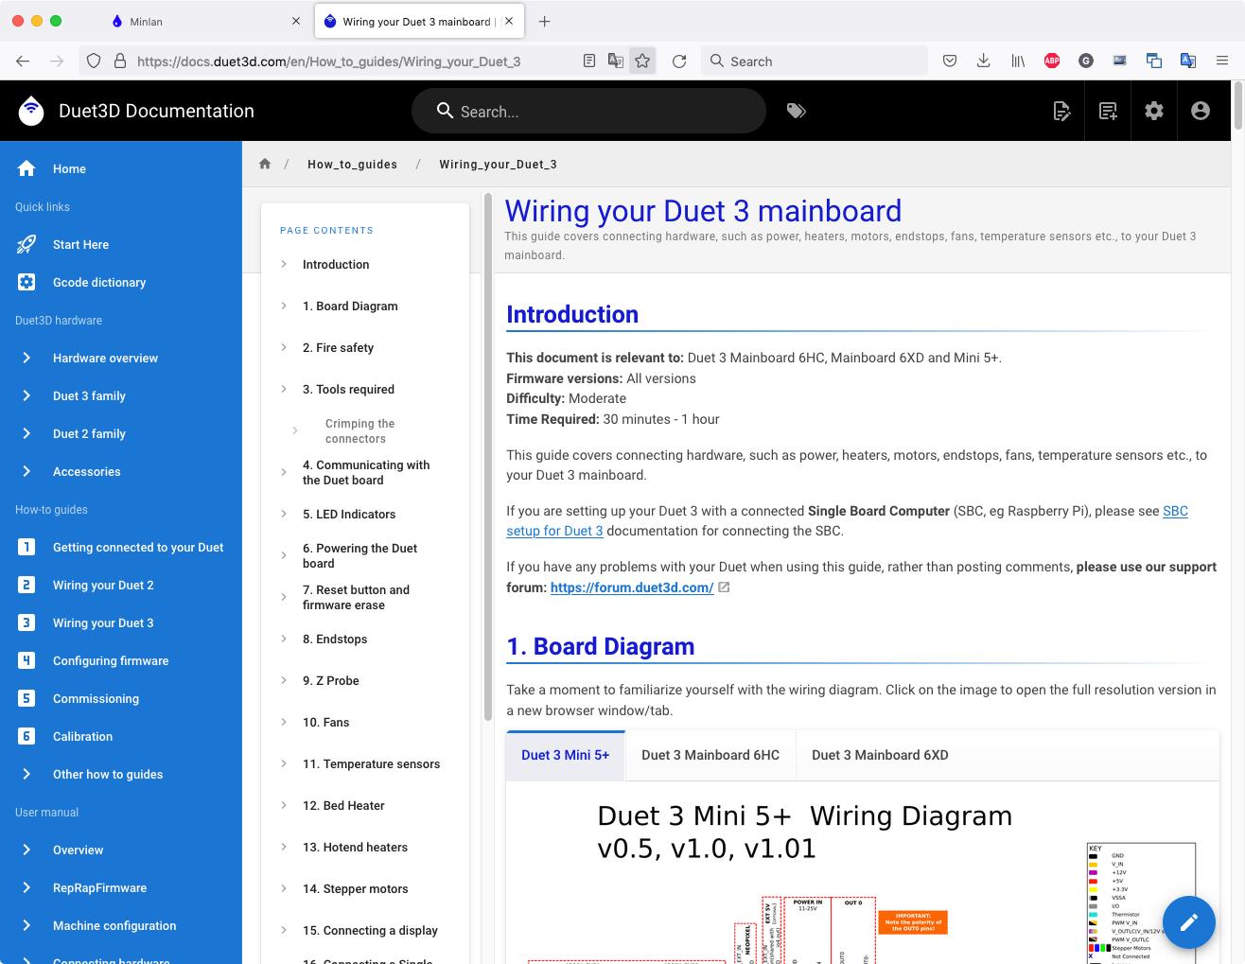Click the sidebar Home house icon
1245x964 pixels.
pyautogui.click(x=26, y=168)
